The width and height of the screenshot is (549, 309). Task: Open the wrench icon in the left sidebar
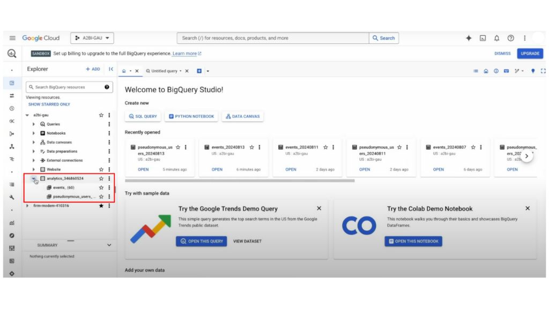pos(12,197)
